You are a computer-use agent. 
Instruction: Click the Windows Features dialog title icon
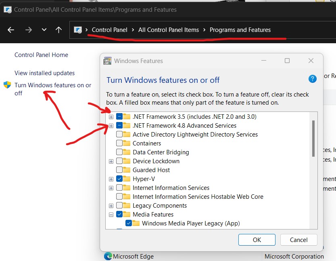pos(108,61)
